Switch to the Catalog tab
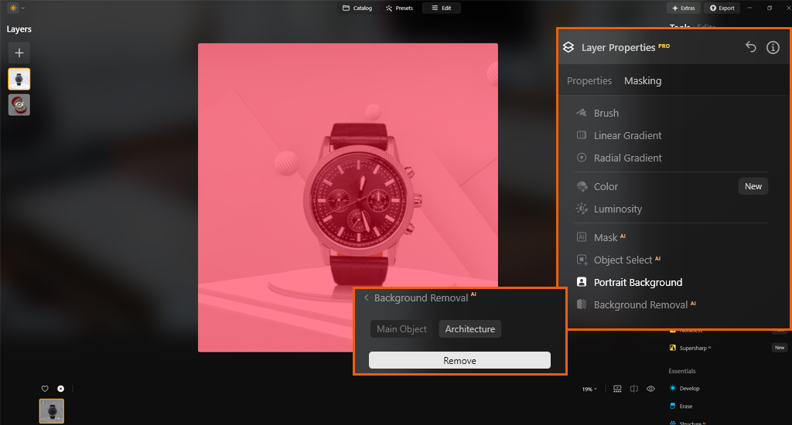 [x=357, y=8]
